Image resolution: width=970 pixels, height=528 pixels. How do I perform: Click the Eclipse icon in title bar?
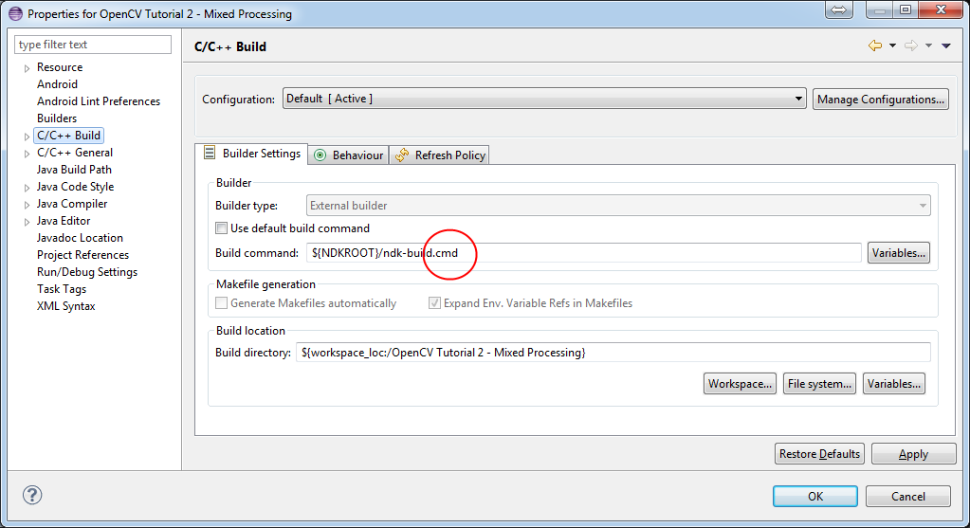tap(14, 14)
